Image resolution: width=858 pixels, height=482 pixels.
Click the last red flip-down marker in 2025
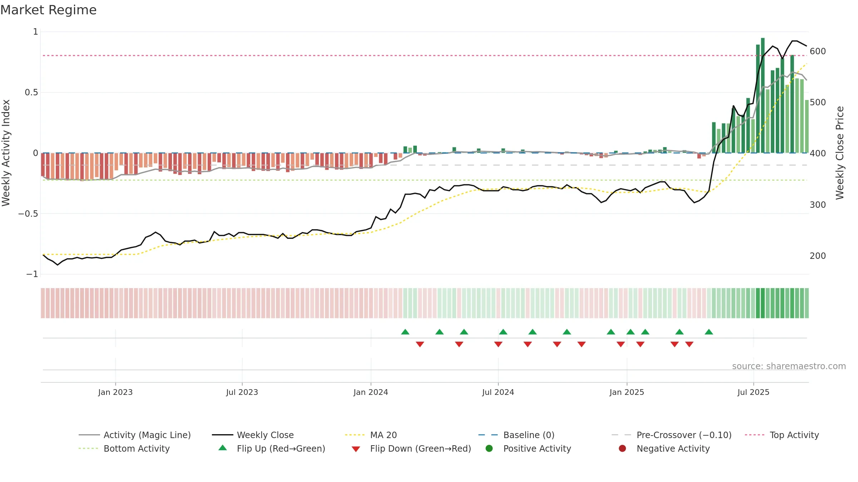pyautogui.click(x=689, y=344)
